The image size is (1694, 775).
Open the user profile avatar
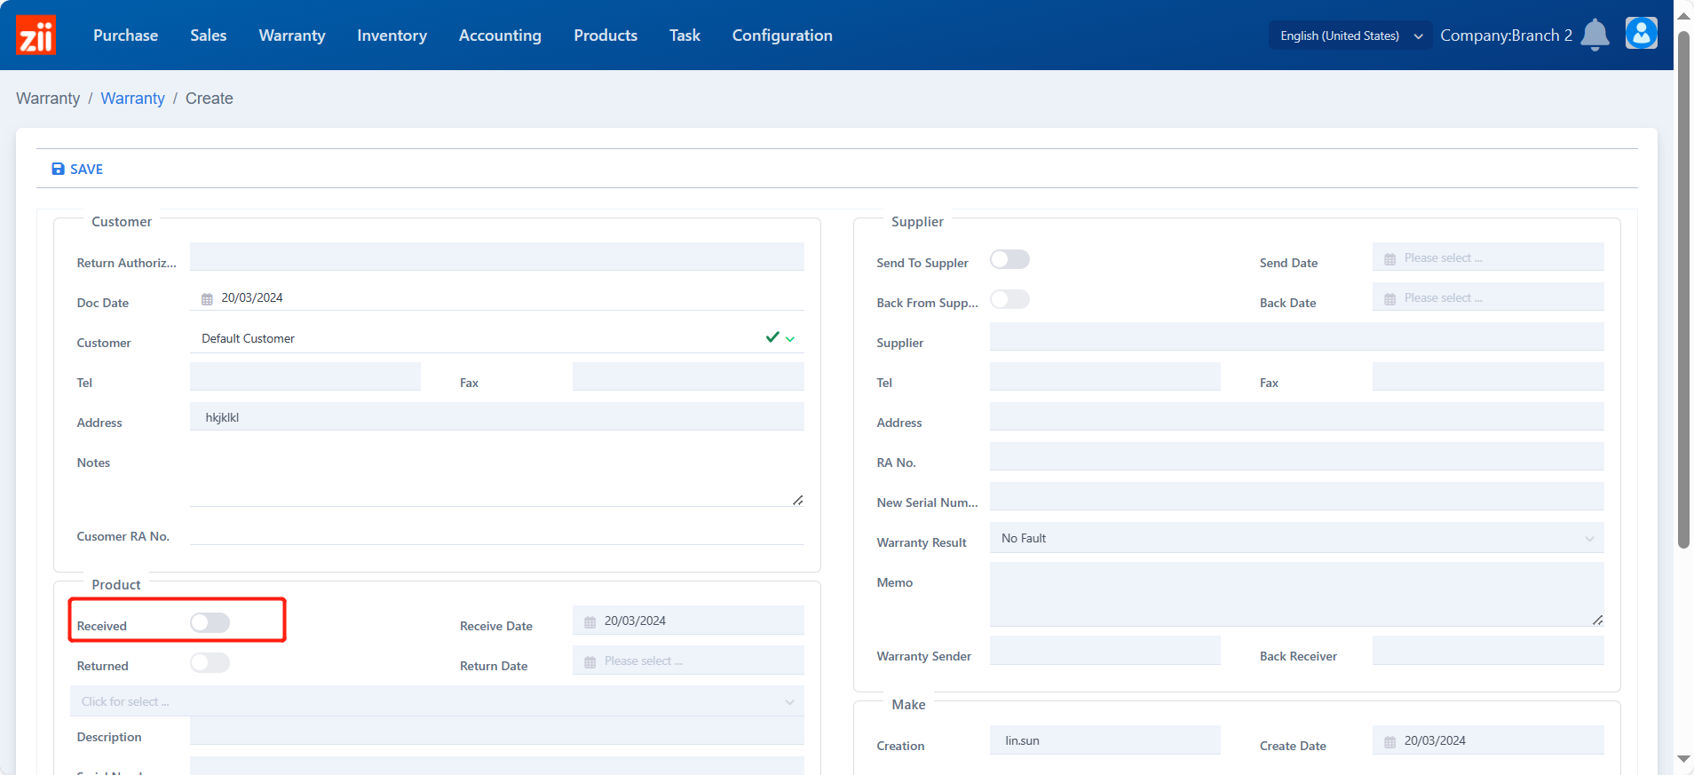[x=1641, y=34]
